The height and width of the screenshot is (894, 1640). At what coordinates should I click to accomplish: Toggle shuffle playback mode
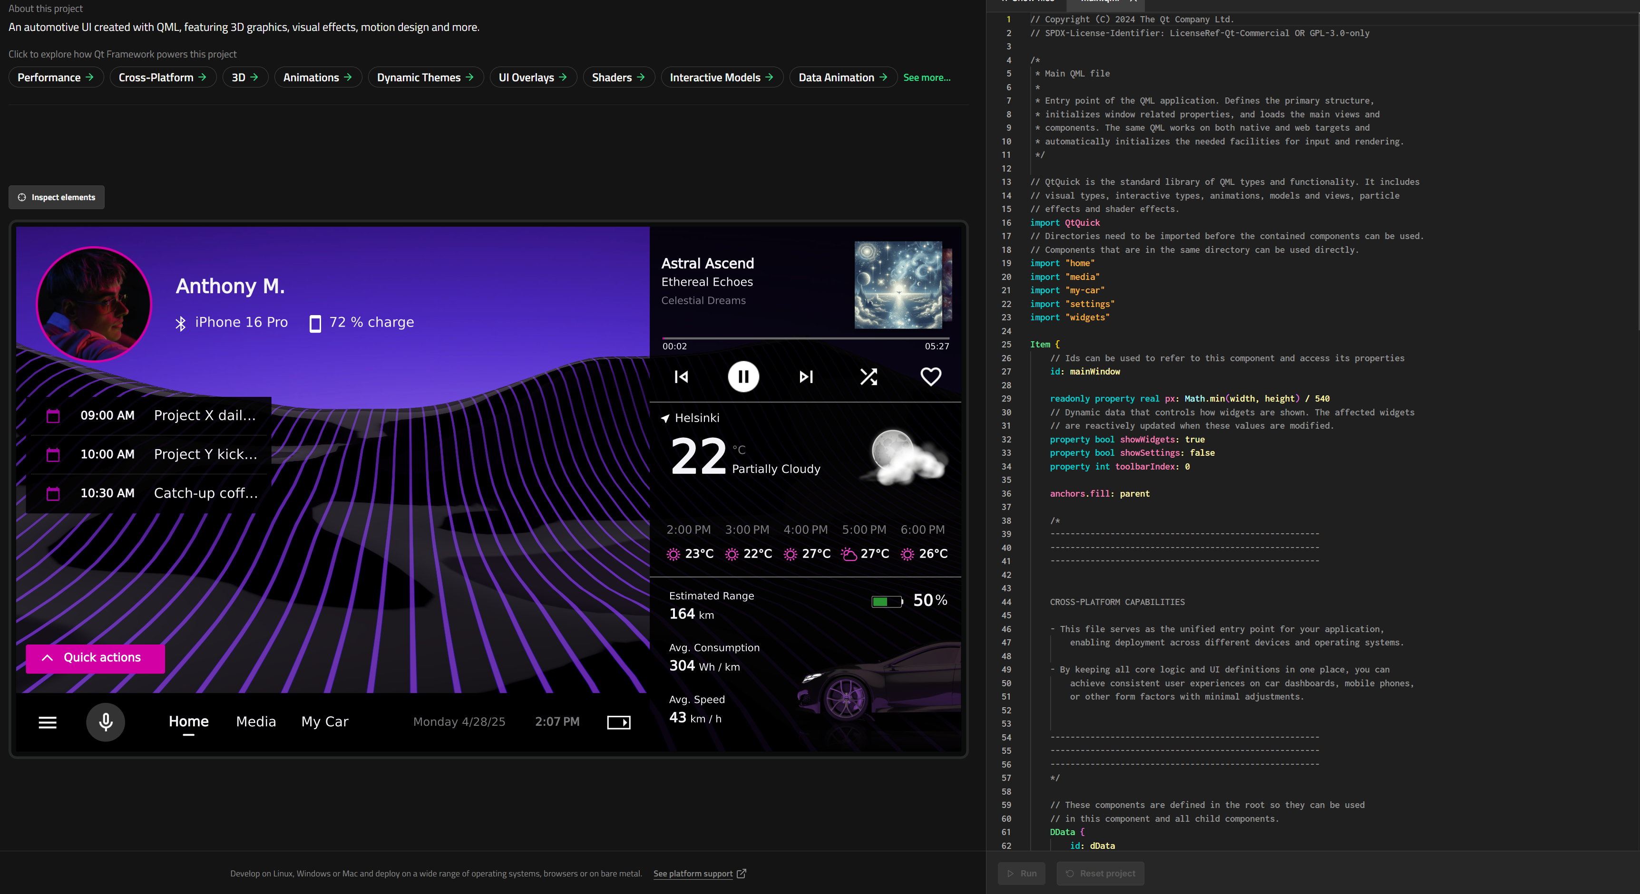[869, 377]
